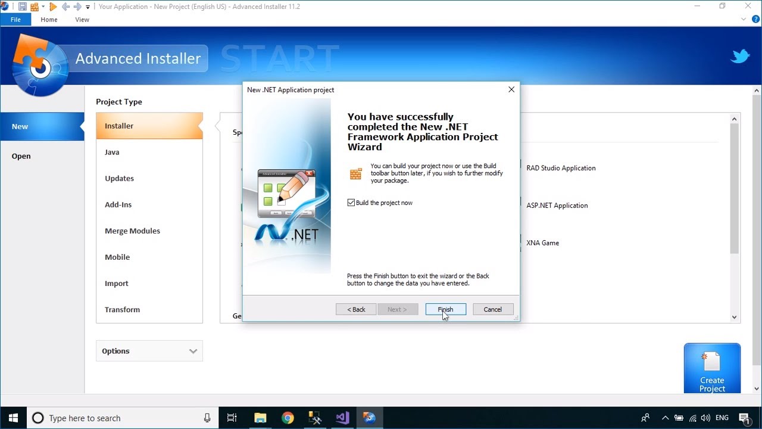Select Installer project type

tap(149, 126)
